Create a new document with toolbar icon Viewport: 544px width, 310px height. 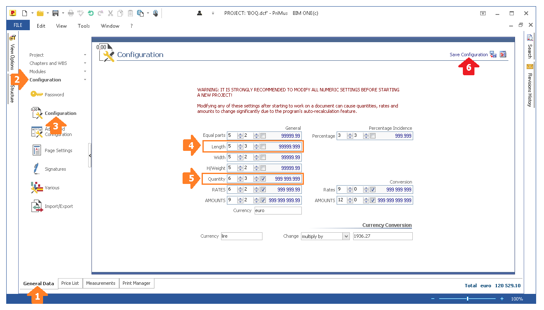[x=25, y=13]
